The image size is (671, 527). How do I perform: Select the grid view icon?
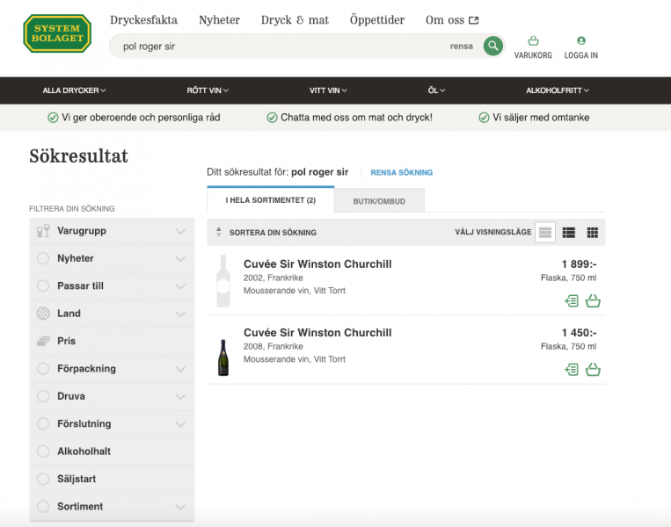pyautogui.click(x=592, y=233)
